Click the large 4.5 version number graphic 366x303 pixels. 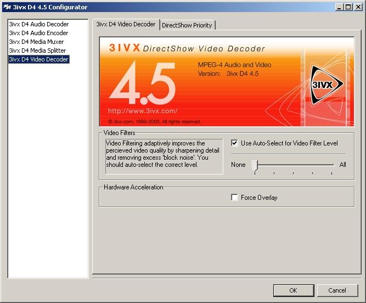(x=142, y=82)
